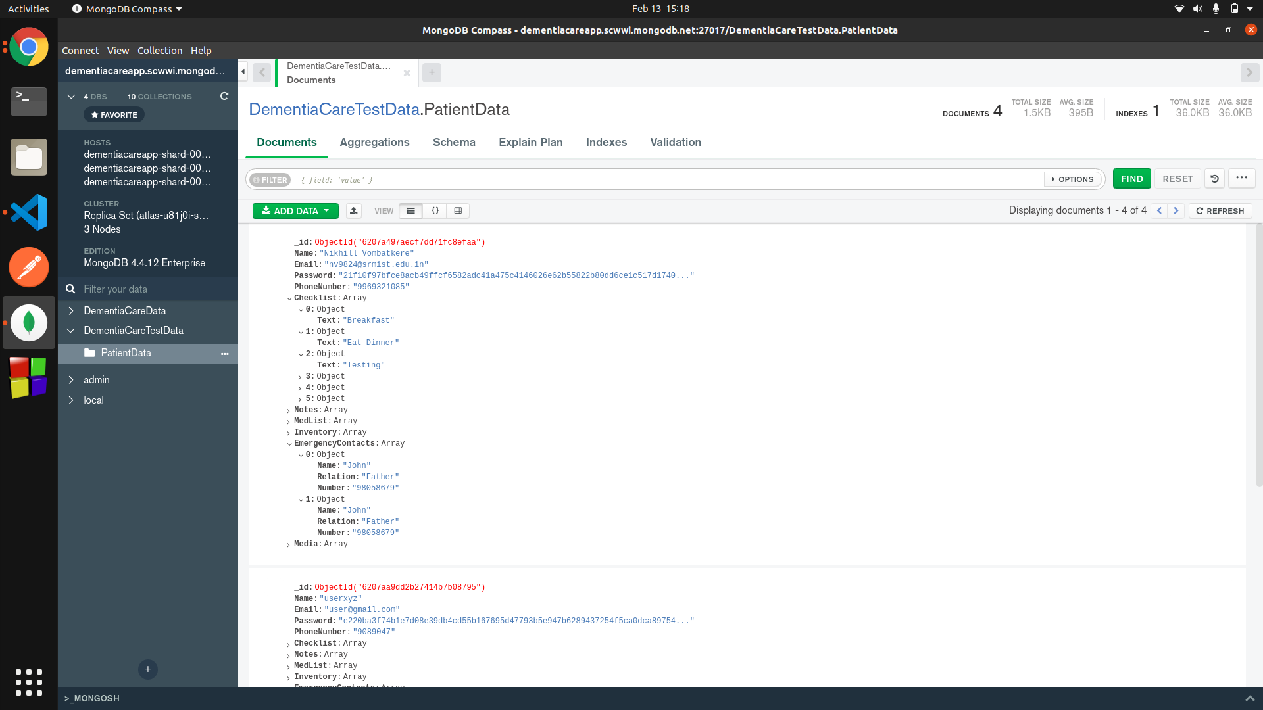Viewport: 1263px width, 710px height.
Task: Click the export collection icon
Action: tap(353, 211)
